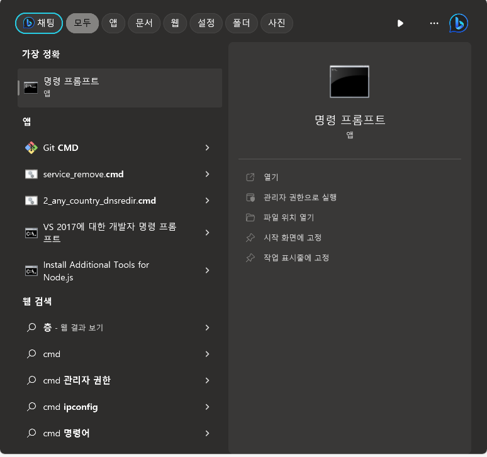This screenshot has width=487, height=457.
Task: Open the 층 - 웹 결과 보기 suggestion
Action: tap(120, 328)
